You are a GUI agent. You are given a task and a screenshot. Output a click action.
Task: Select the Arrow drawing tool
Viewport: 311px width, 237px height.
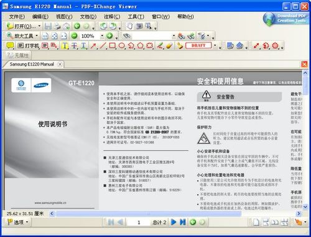coord(93,46)
